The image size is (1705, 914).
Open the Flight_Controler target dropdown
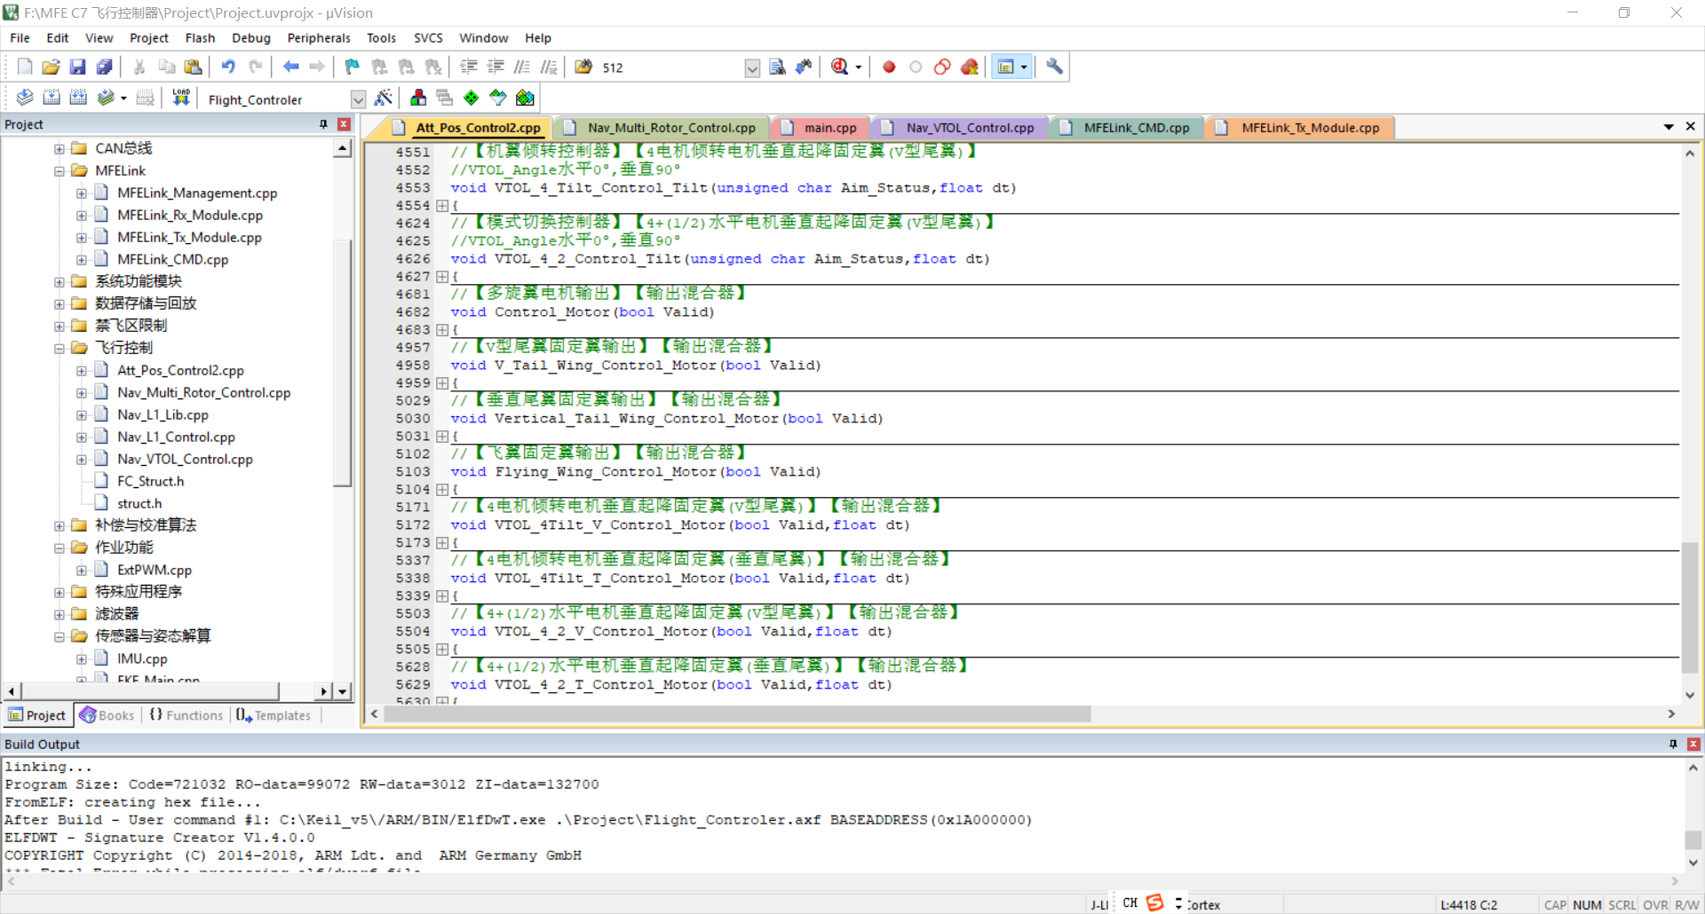click(358, 99)
